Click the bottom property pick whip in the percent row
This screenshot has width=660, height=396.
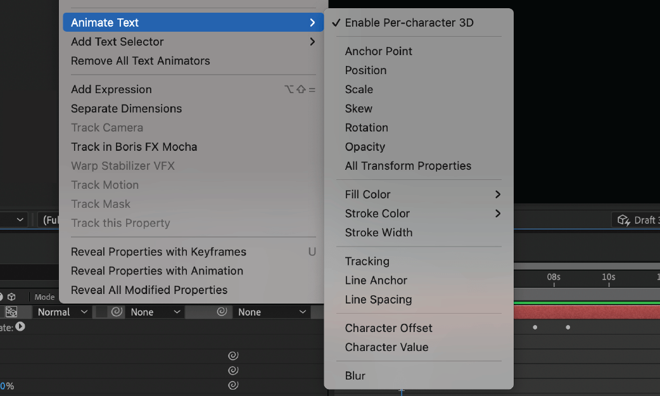pyautogui.click(x=233, y=385)
